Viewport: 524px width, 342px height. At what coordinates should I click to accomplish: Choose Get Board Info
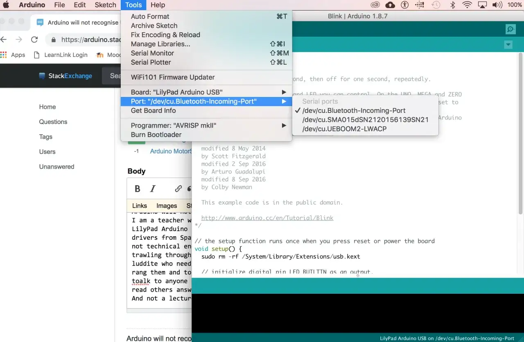[206, 110]
